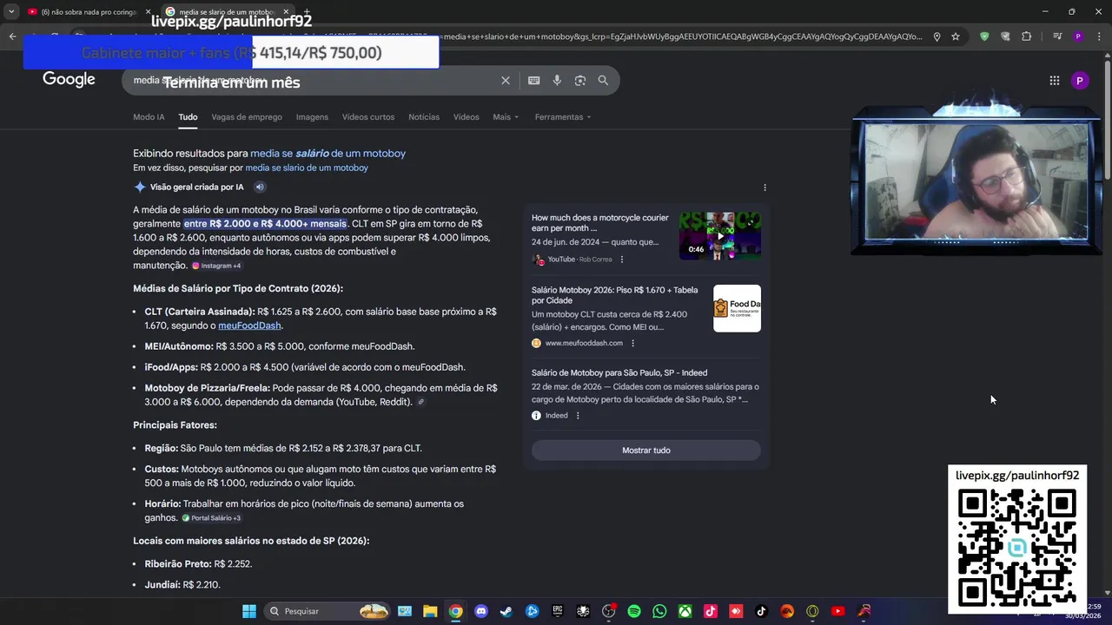Open the Google apps grid

coord(1054,81)
